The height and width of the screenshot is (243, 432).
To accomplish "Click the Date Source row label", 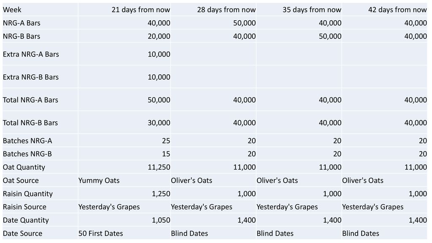I will pos(23,233).
